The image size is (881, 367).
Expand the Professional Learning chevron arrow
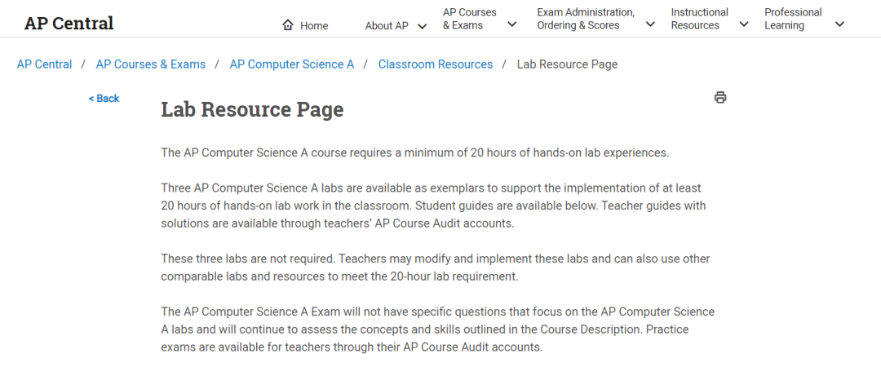(x=840, y=24)
